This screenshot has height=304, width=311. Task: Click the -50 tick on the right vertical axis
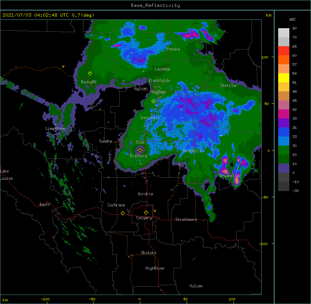(x=265, y=197)
